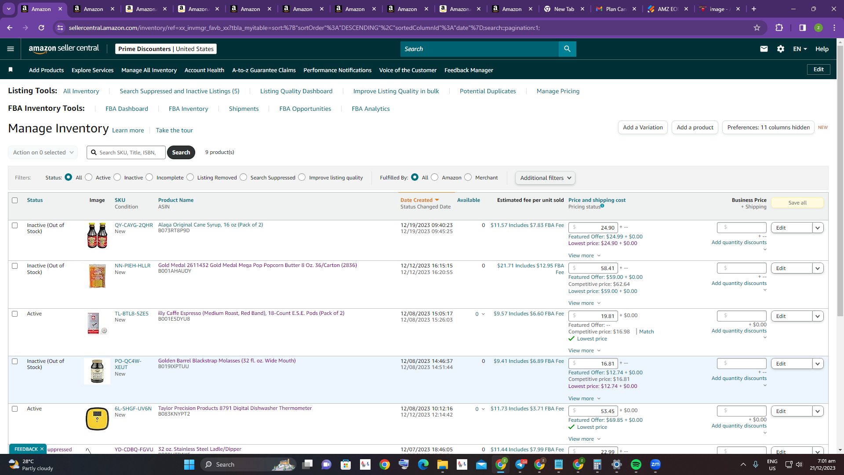Bookmark this page with the star icon
This screenshot has width=844, height=475.
pyautogui.click(x=757, y=28)
